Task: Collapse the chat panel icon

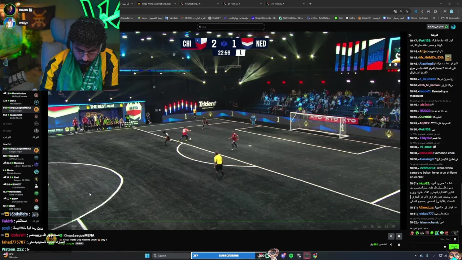Action: pyautogui.click(x=410, y=35)
